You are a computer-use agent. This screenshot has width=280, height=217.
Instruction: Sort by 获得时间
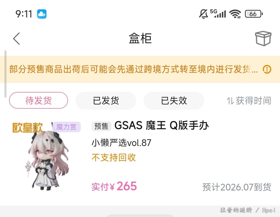coord(249,101)
